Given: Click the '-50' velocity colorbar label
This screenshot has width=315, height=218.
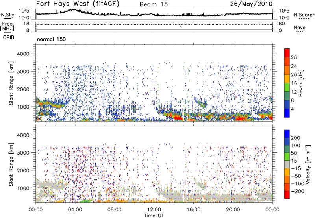Looking at the screenshot, I should [x=296, y=176].
